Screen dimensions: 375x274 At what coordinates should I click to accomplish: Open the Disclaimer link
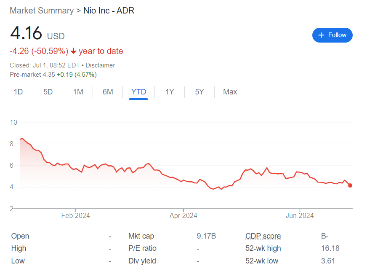pos(100,65)
